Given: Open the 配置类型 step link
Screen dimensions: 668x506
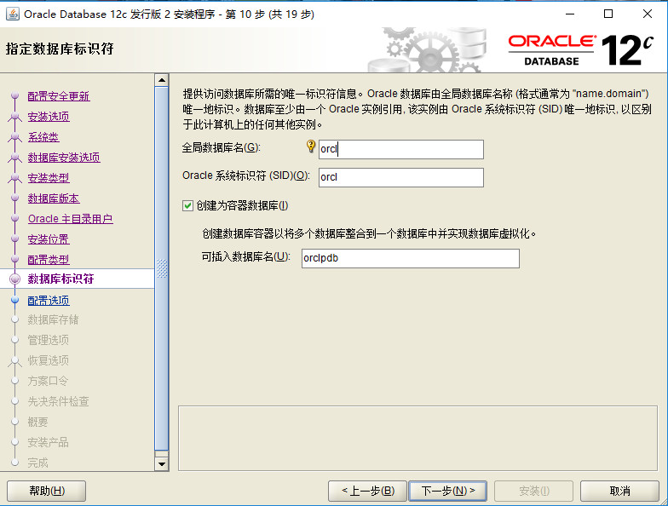Looking at the screenshot, I should click(49, 260).
